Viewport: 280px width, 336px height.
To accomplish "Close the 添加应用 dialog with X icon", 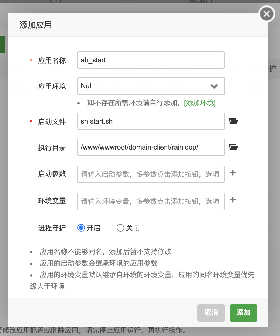I will pyautogui.click(x=266, y=14).
